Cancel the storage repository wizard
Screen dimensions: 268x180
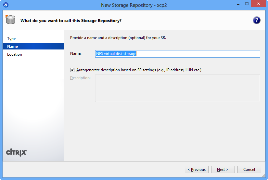[x=249, y=170]
